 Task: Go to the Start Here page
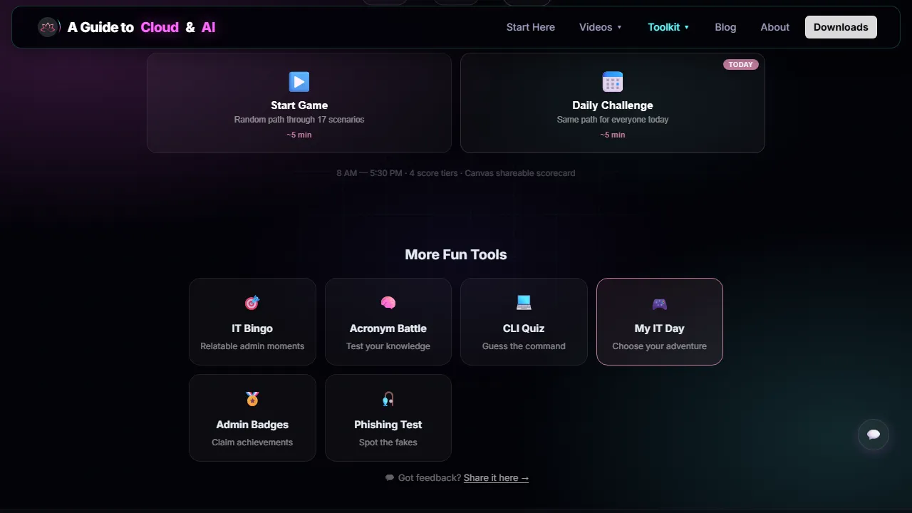pyautogui.click(x=531, y=27)
